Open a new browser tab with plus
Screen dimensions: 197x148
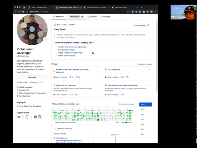[x=142, y=7]
